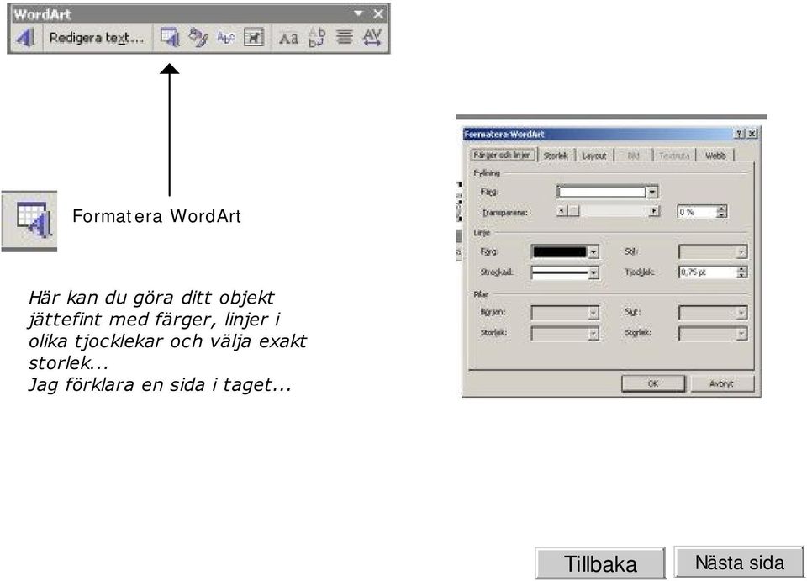Toggle same letter heights Aa icon
The width and height of the screenshot is (807, 581).
click(x=288, y=38)
